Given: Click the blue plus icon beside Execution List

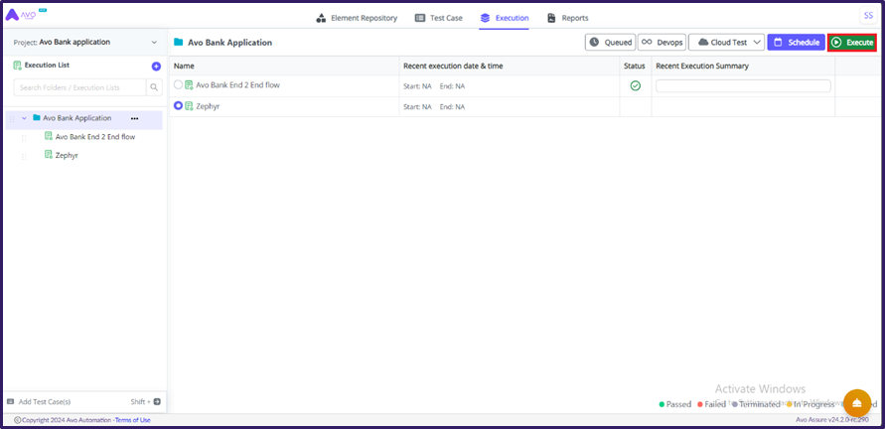Looking at the screenshot, I should [156, 66].
